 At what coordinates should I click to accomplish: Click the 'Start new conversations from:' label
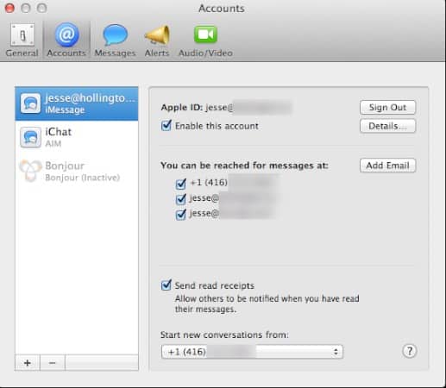click(224, 335)
